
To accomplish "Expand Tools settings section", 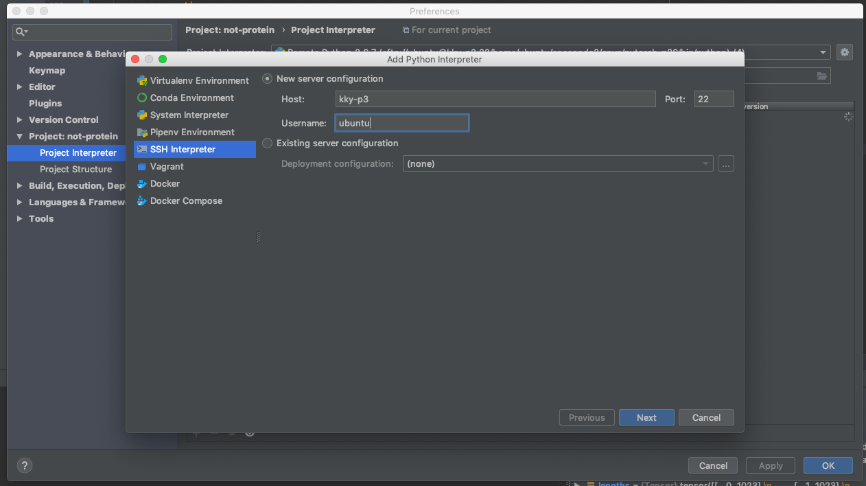I will (19, 218).
